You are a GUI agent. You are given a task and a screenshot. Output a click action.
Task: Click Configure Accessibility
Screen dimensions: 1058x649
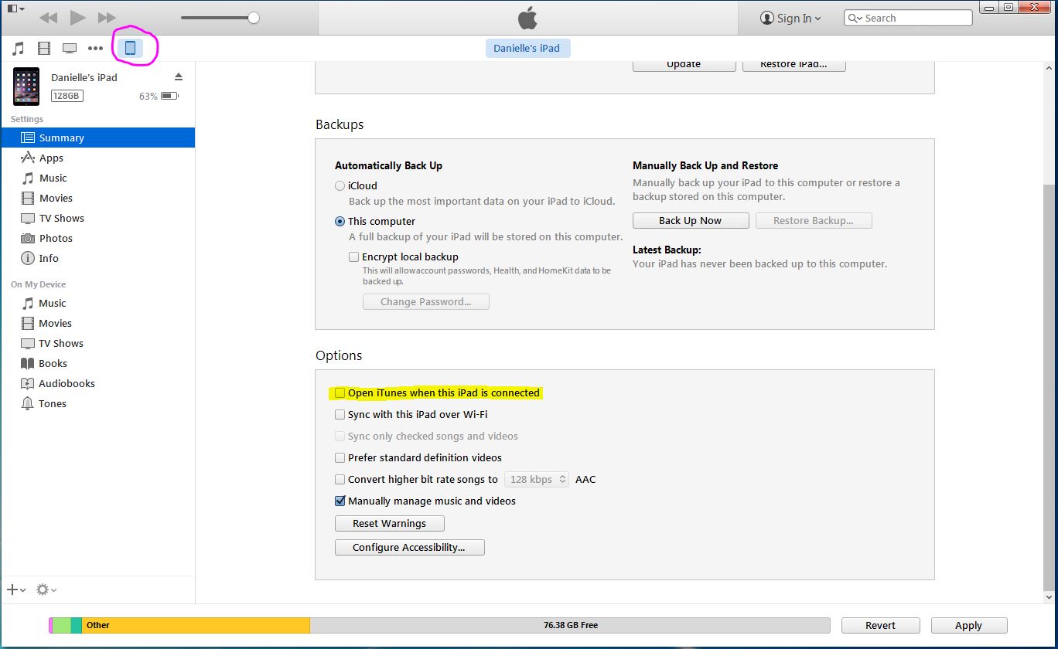click(409, 547)
